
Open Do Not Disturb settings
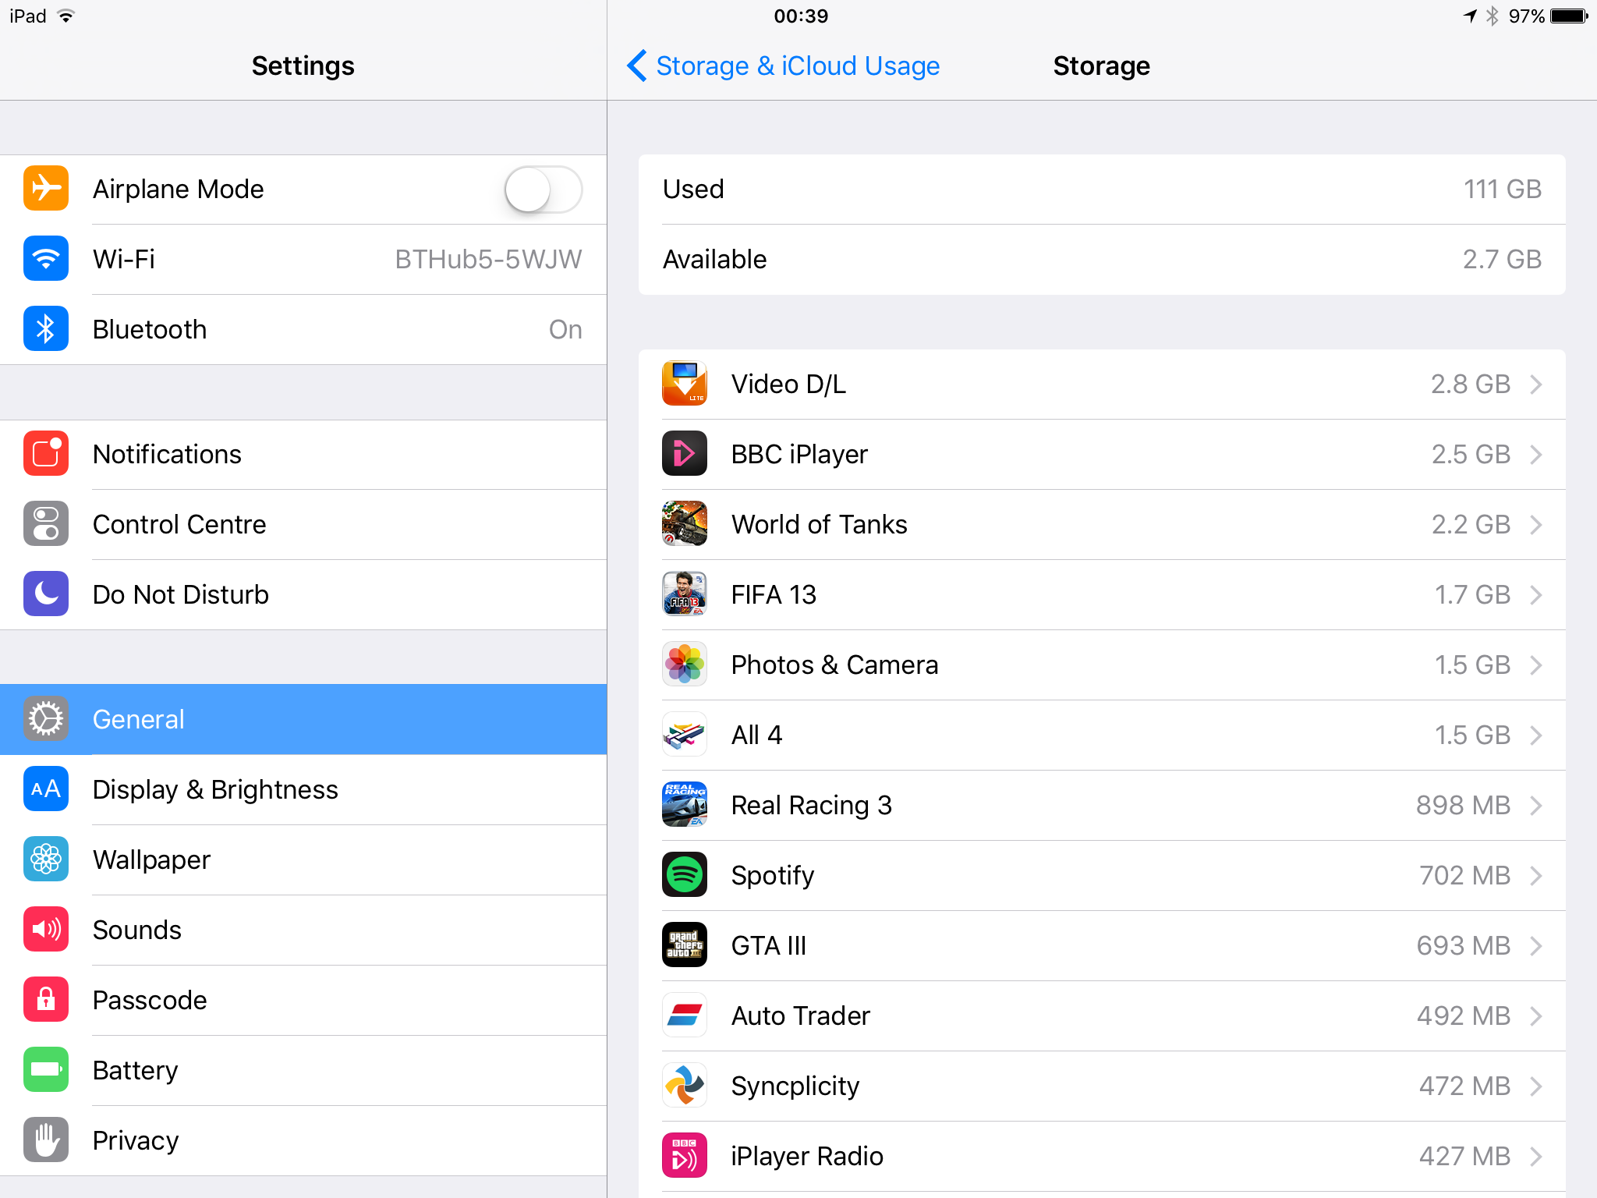pyautogui.click(x=303, y=595)
